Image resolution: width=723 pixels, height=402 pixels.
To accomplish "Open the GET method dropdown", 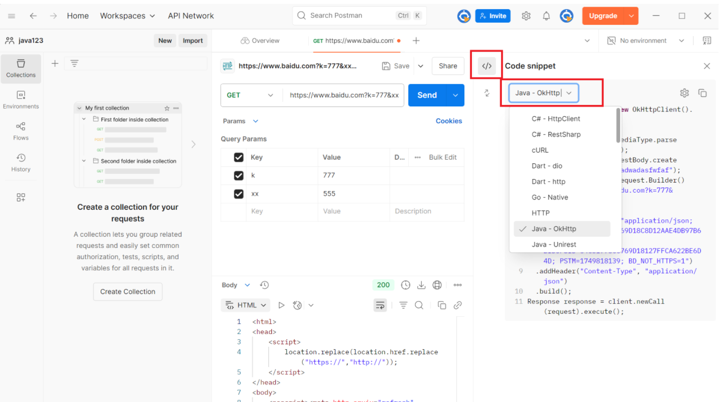I will [x=250, y=95].
